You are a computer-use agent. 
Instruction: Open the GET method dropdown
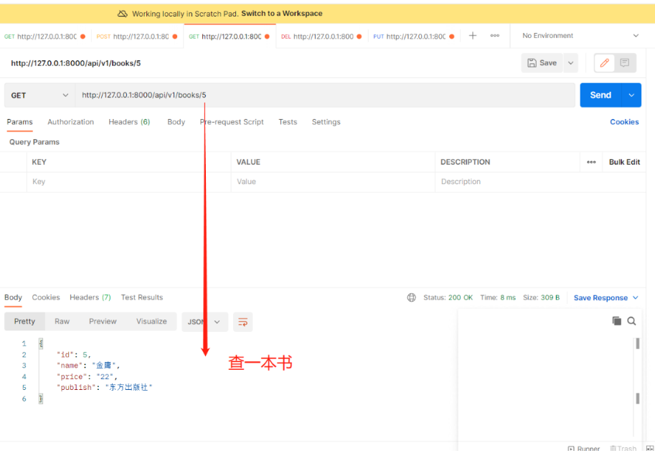click(39, 95)
